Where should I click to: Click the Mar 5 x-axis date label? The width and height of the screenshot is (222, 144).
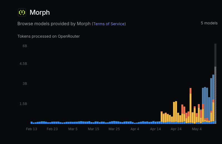coord(73,129)
